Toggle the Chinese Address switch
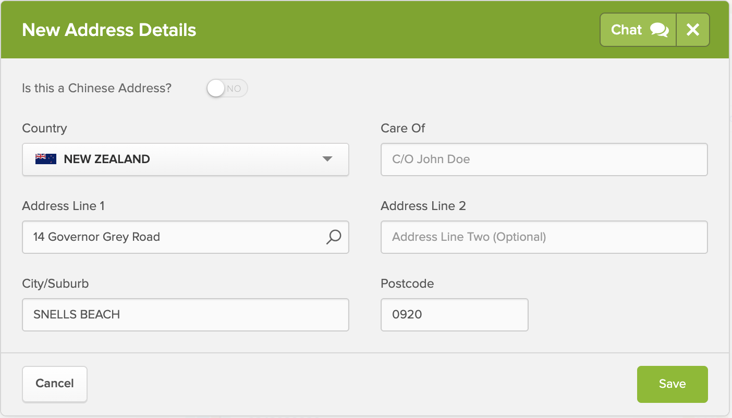The height and width of the screenshot is (418, 732). [x=227, y=89]
